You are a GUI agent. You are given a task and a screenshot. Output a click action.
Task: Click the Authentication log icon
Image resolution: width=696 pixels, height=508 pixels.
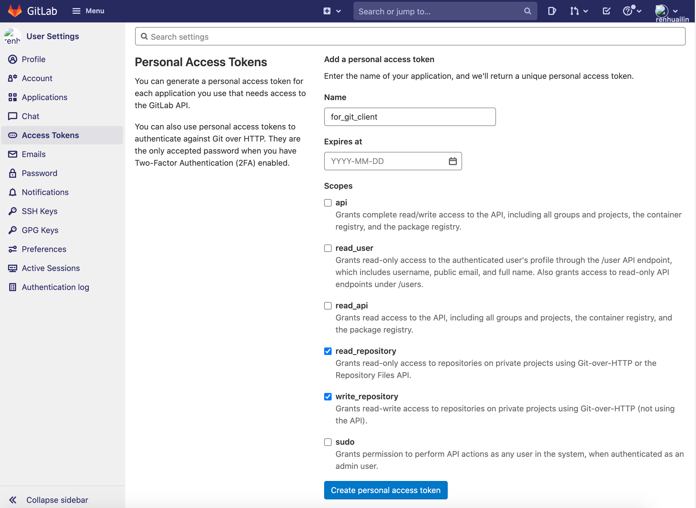coord(13,287)
